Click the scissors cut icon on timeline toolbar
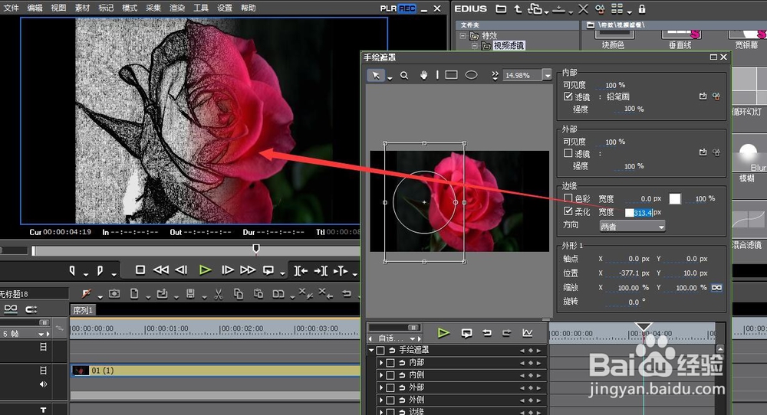 (x=218, y=293)
